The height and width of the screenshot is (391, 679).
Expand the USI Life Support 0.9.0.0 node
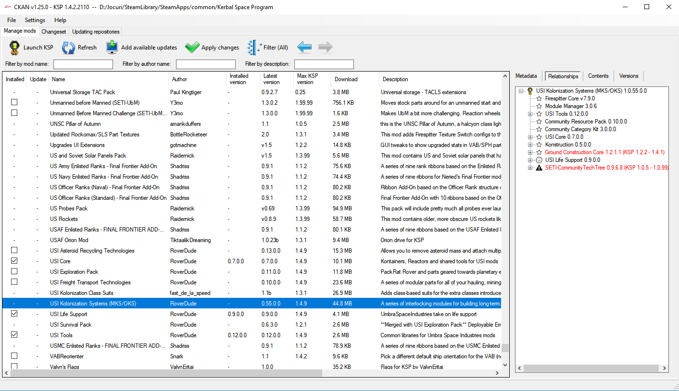(530, 160)
